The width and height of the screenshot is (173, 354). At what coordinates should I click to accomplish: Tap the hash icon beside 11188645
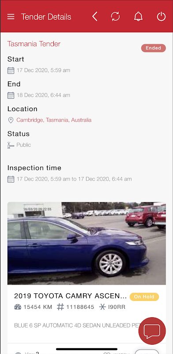click(60, 307)
